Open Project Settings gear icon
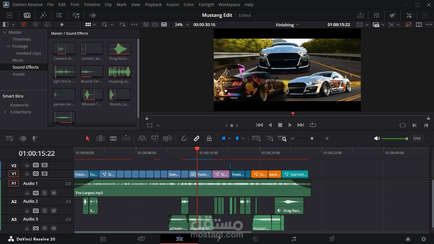The height and width of the screenshot is (244, 434). (423, 239)
